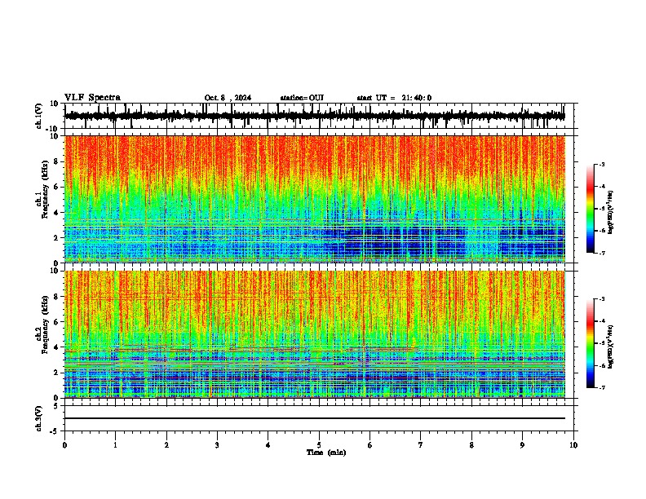Click time tick label '6' on x-axis
The height and width of the screenshot is (499, 646).
click(x=369, y=445)
